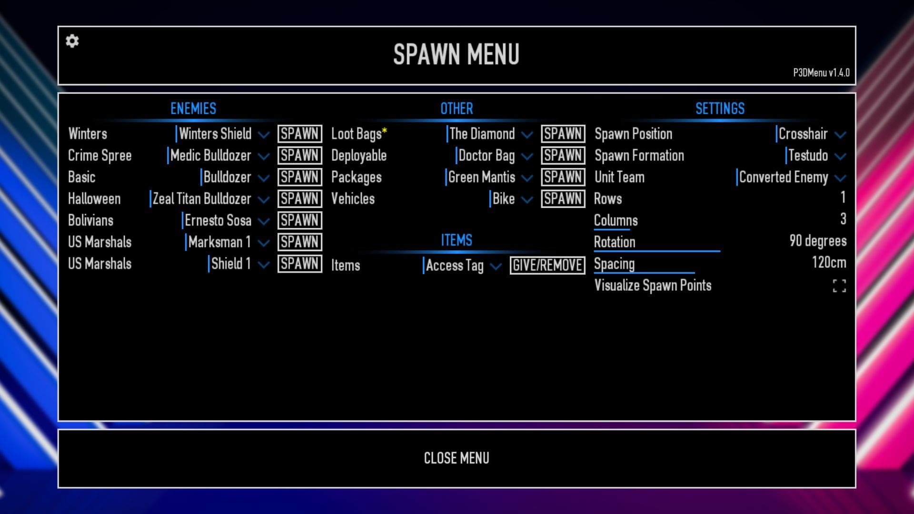Expand the Doctor Bag deployable dropdown
Screen dimensions: 914x514
[527, 156]
